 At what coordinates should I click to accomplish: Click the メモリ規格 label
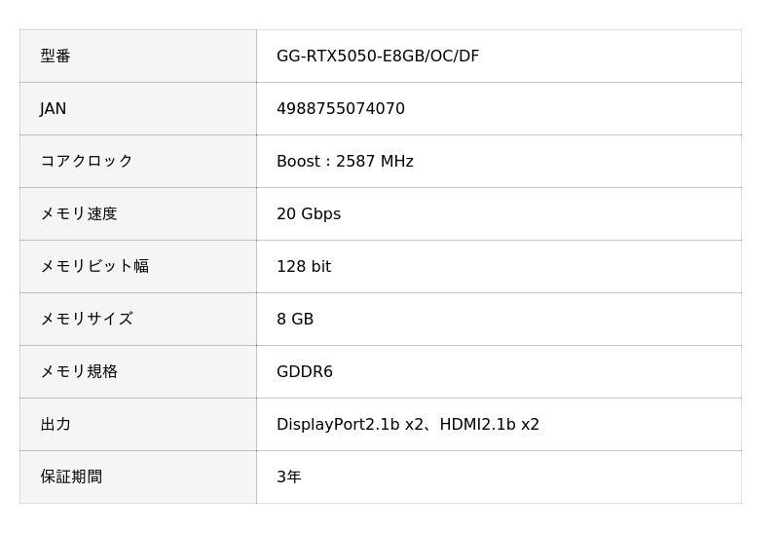79,372
